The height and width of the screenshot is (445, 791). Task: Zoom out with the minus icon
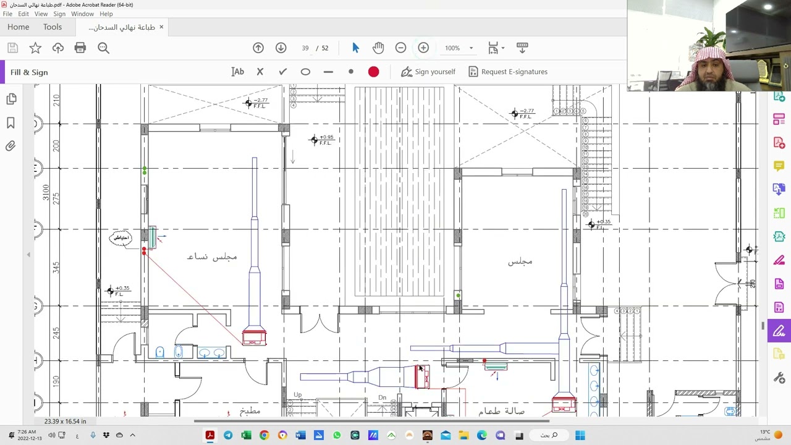pyautogui.click(x=400, y=48)
